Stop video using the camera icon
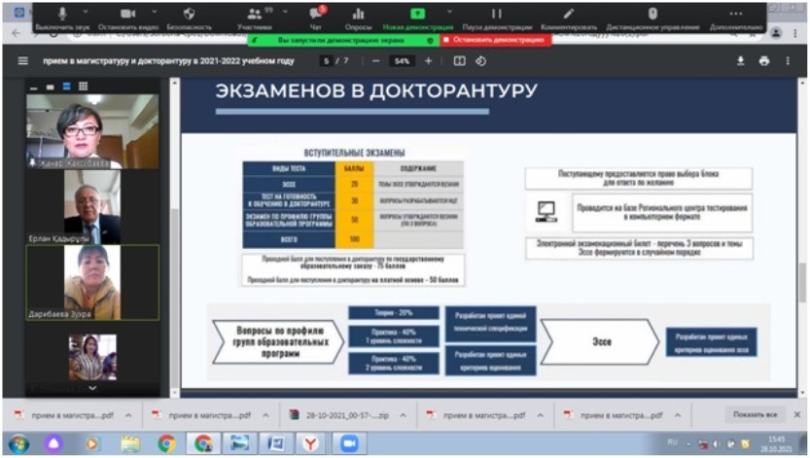 click(128, 15)
